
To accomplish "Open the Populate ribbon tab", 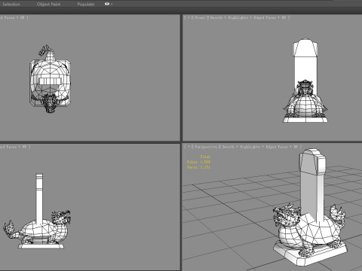I will click(x=86, y=4).
